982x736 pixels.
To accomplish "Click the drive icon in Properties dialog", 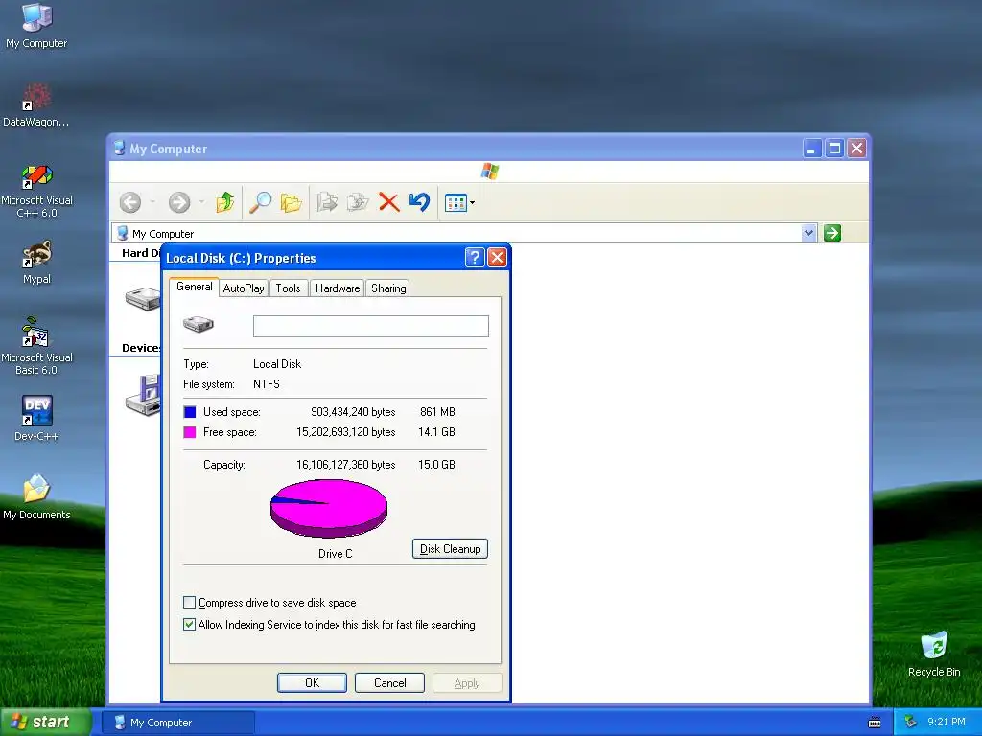I will 198,324.
